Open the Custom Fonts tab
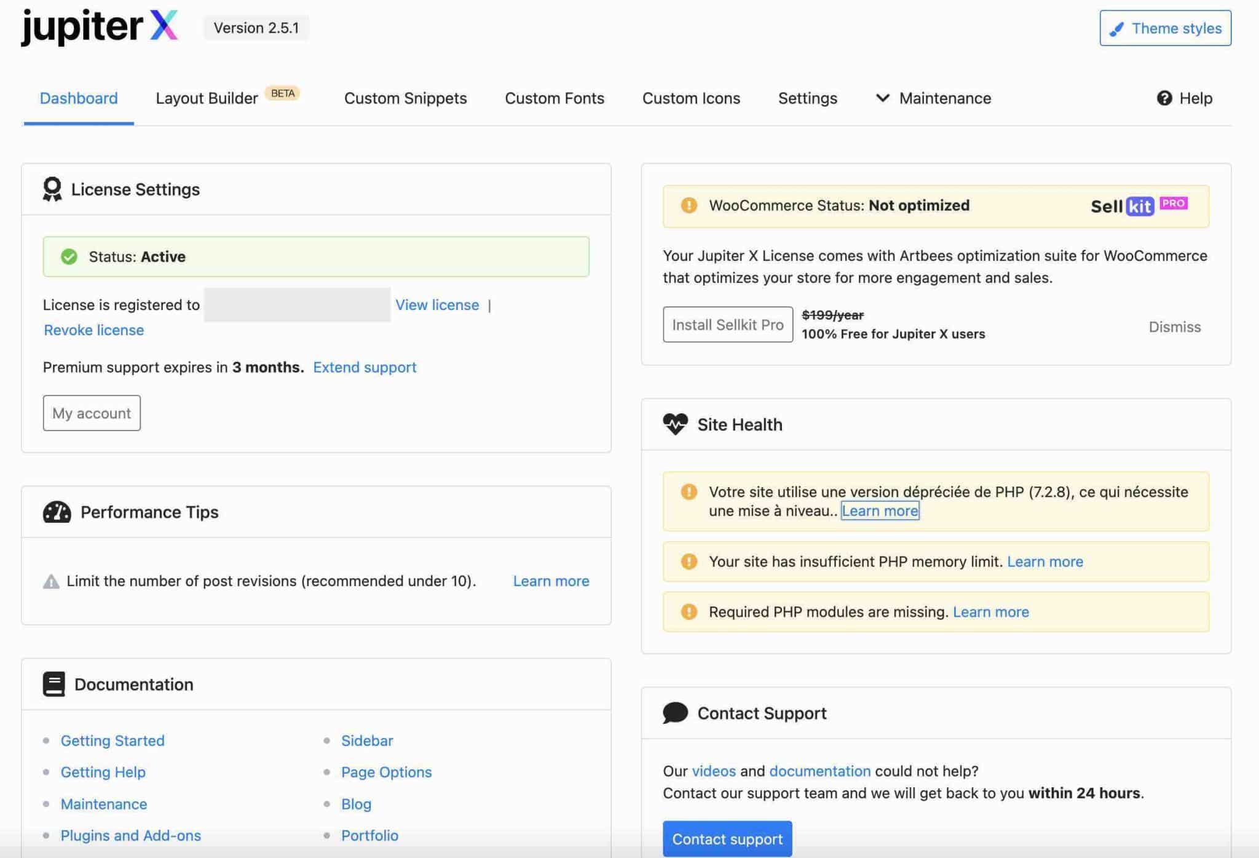 click(x=555, y=98)
